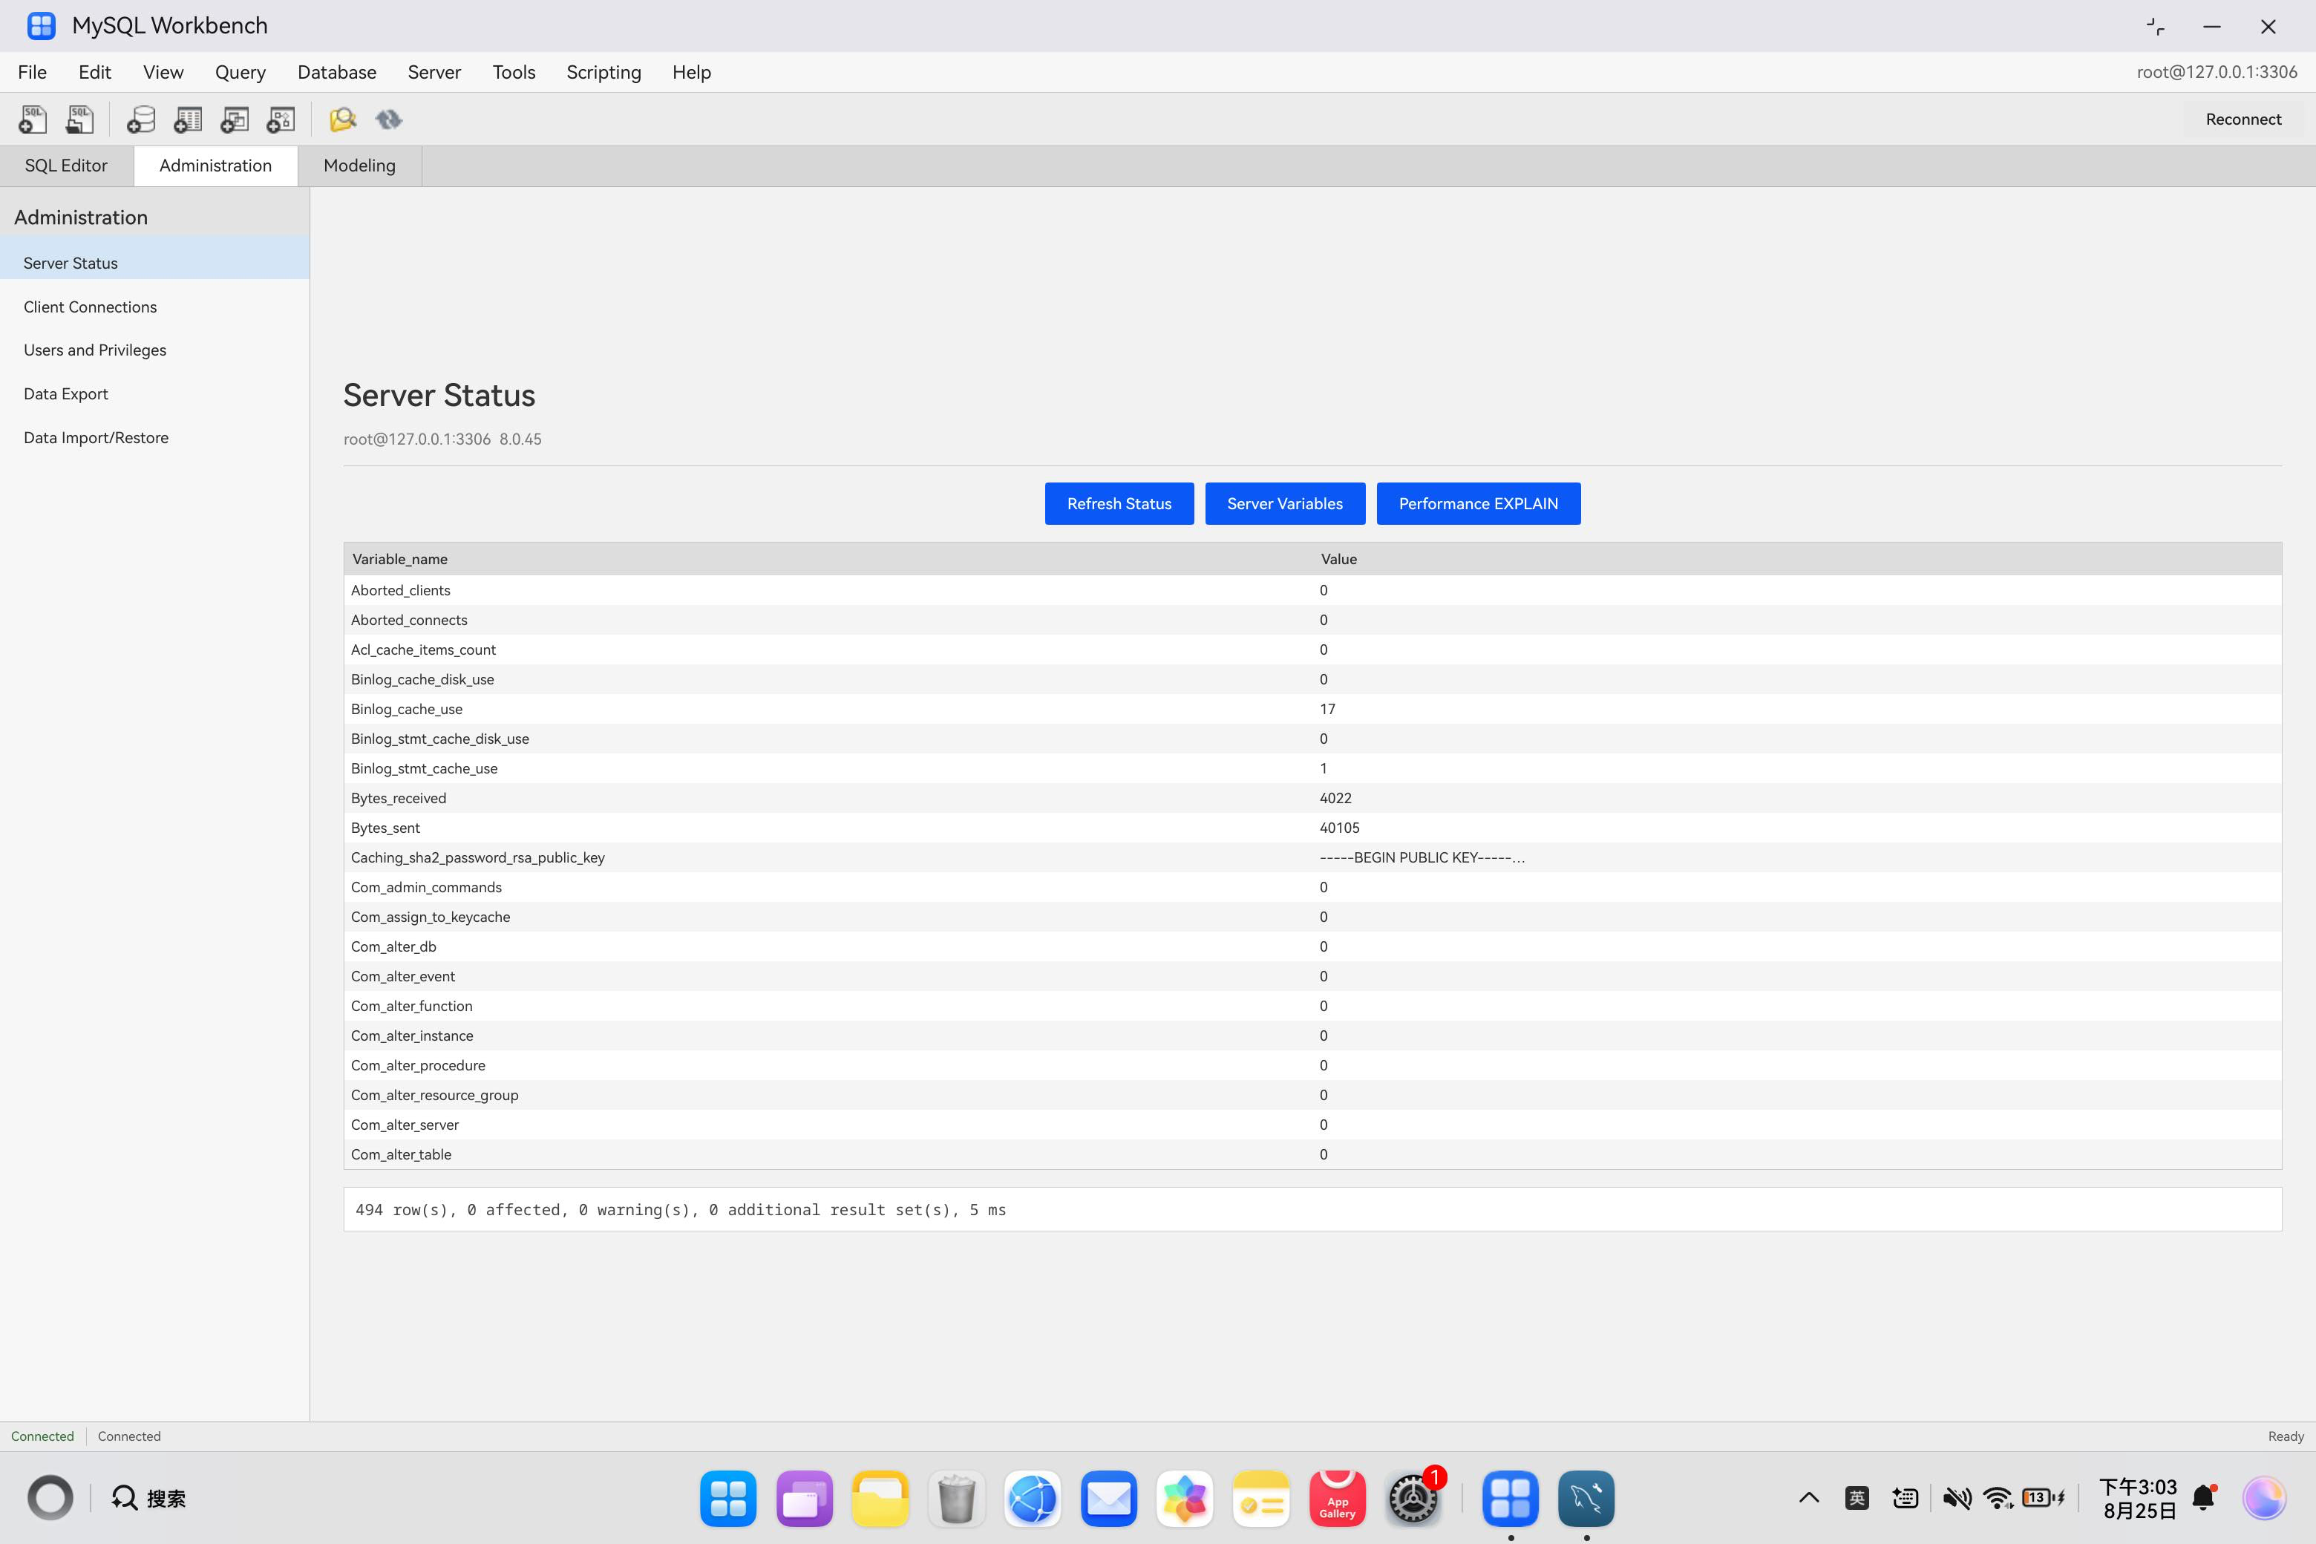This screenshot has width=2316, height=1544.
Task: Click the reconnect arrows toolbar icon
Action: 389,120
